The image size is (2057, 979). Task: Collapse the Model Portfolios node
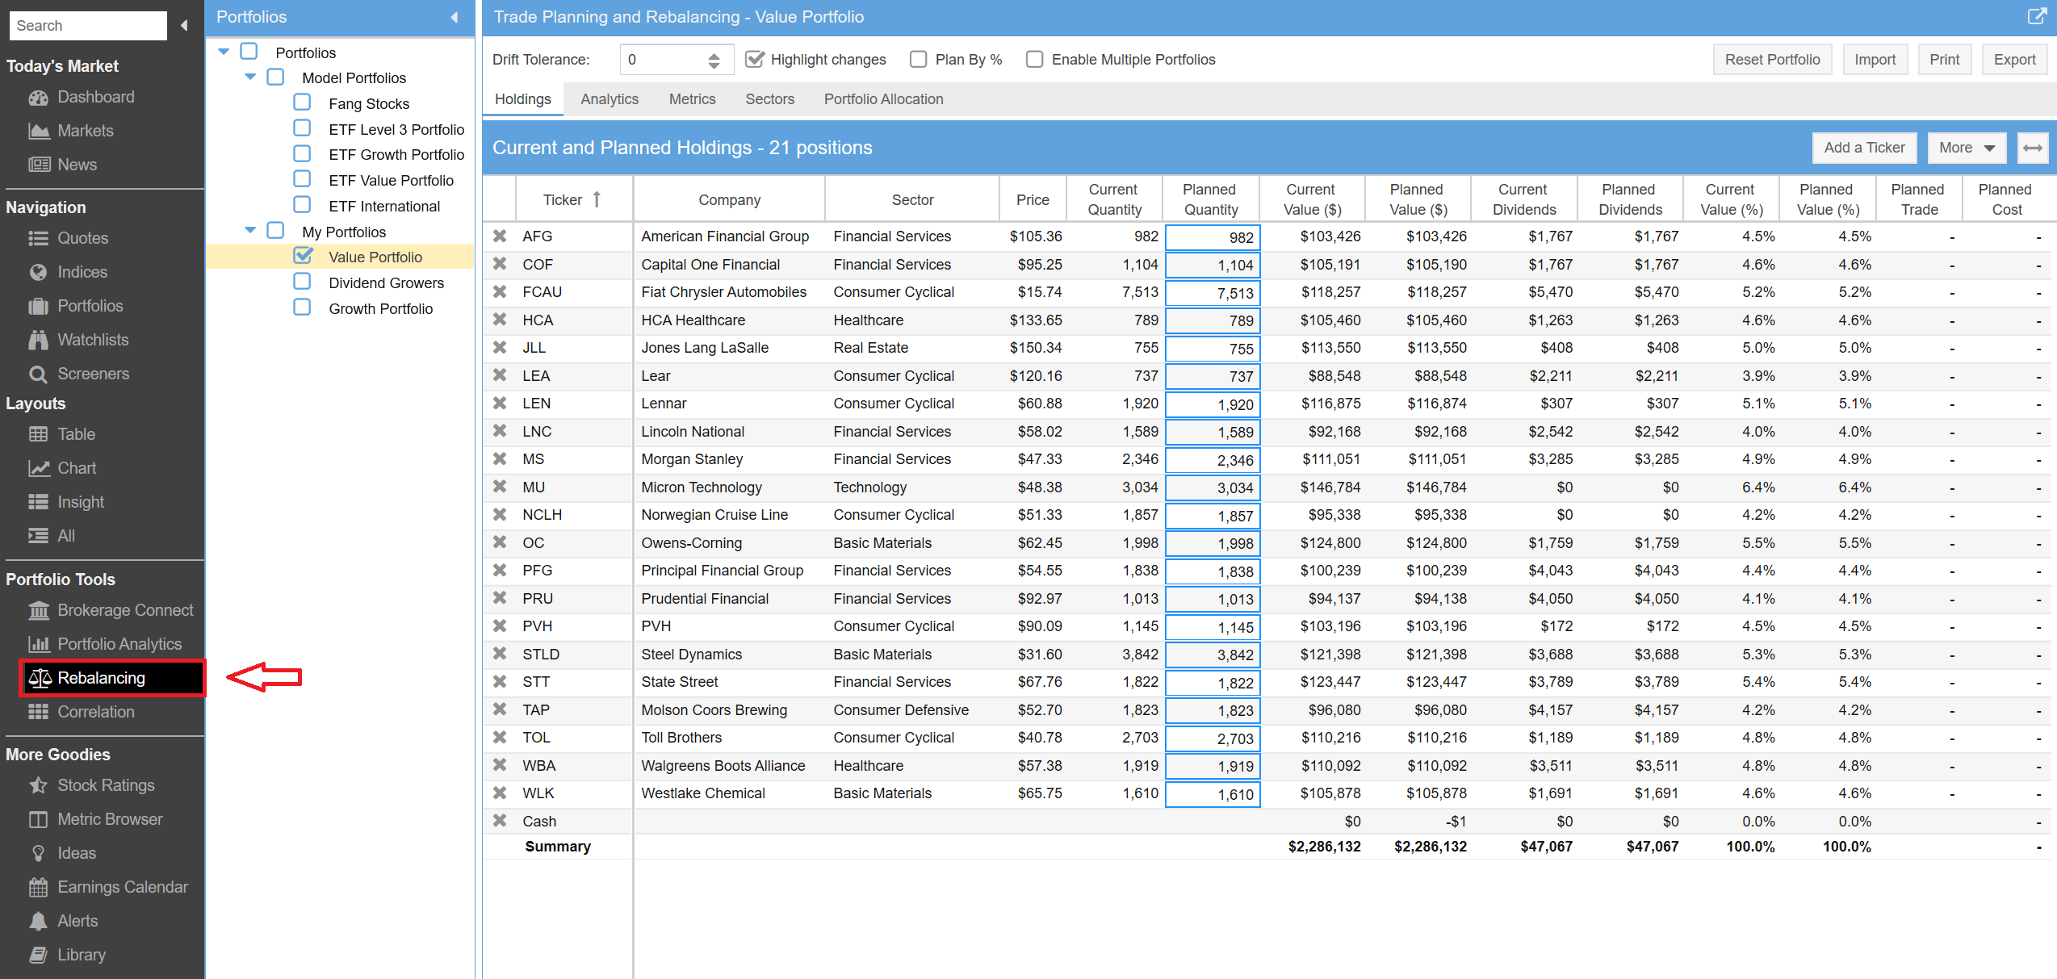click(250, 77)
